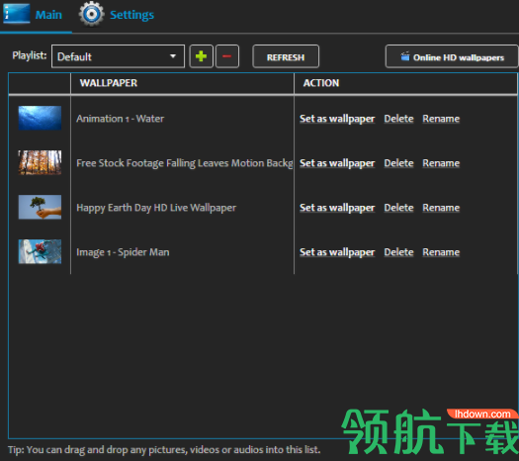The width and height of the screenshot is (519, 461).
Task: Open the Playlist dropdown showing Default
Action: point(118,56)
